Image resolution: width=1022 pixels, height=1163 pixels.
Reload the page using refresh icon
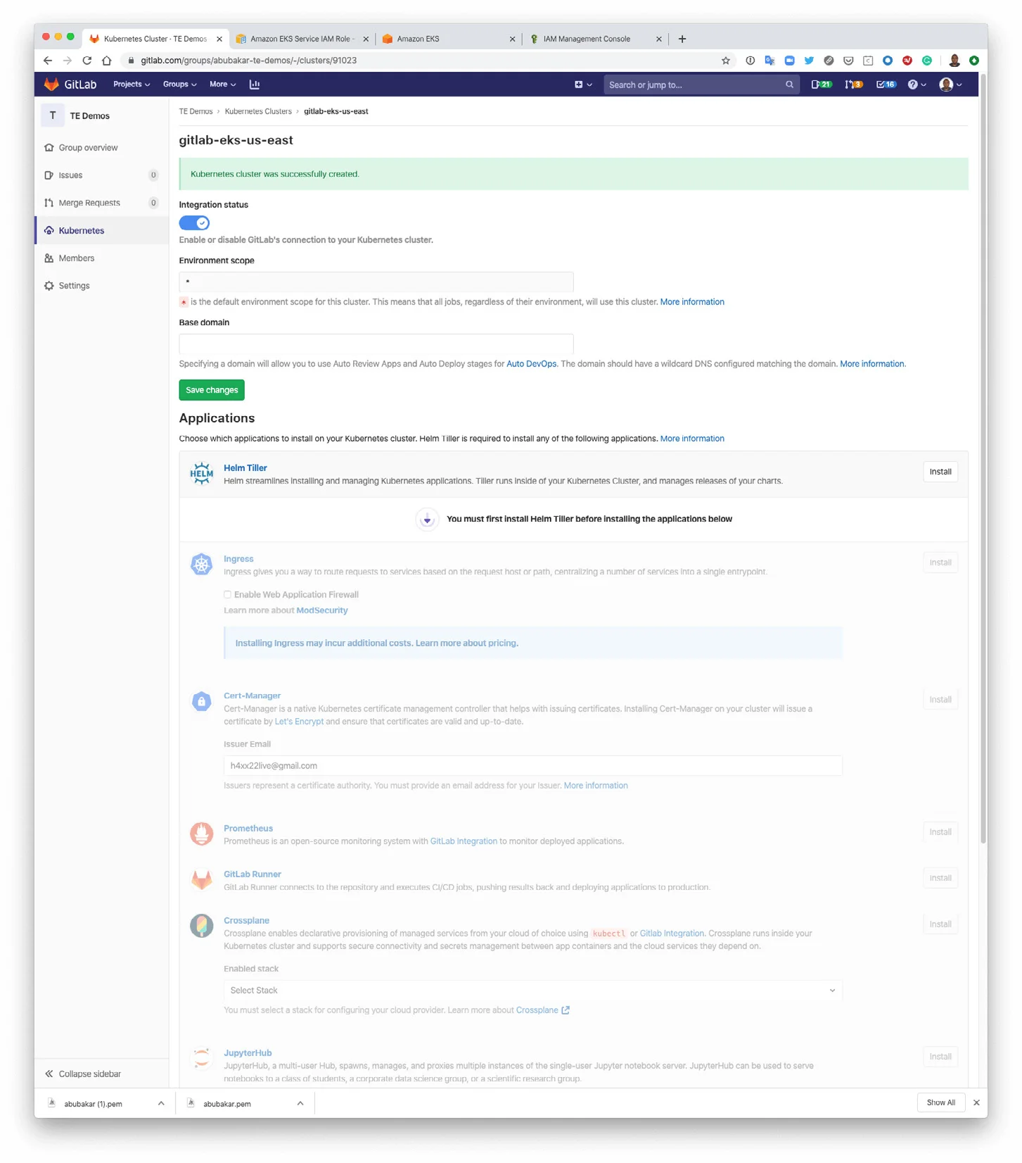(87, 61)
